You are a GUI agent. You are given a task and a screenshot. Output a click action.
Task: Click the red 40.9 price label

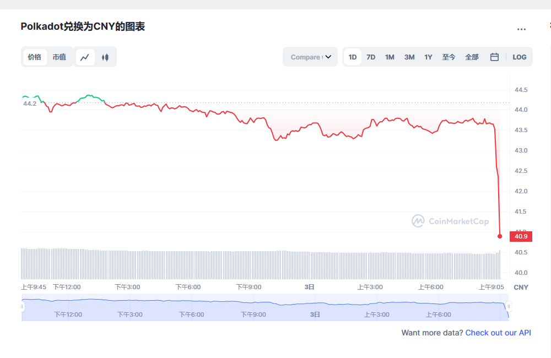tap(521, 236)
